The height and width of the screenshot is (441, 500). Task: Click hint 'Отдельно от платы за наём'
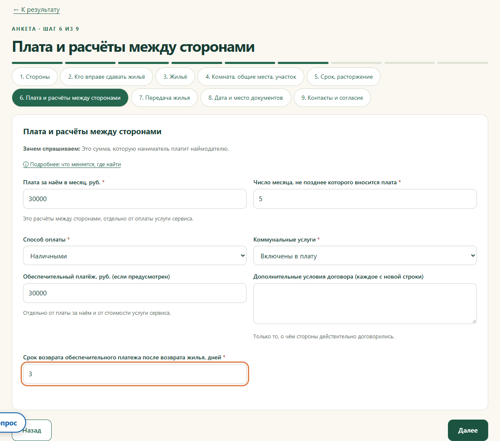pos(97,313)
